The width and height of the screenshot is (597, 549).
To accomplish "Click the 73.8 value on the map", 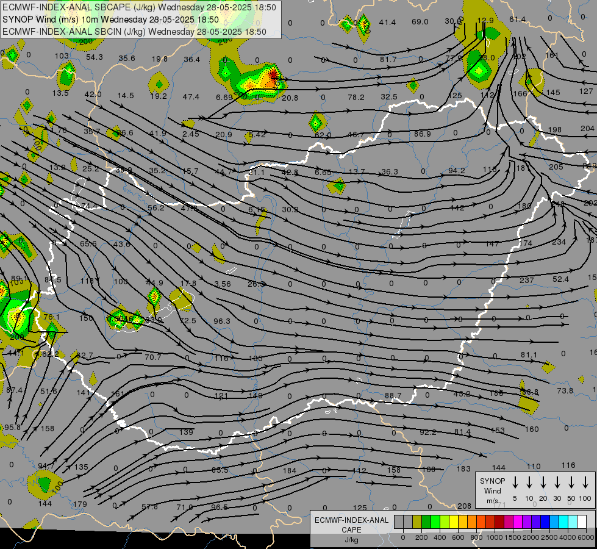I will pos(565,390).
